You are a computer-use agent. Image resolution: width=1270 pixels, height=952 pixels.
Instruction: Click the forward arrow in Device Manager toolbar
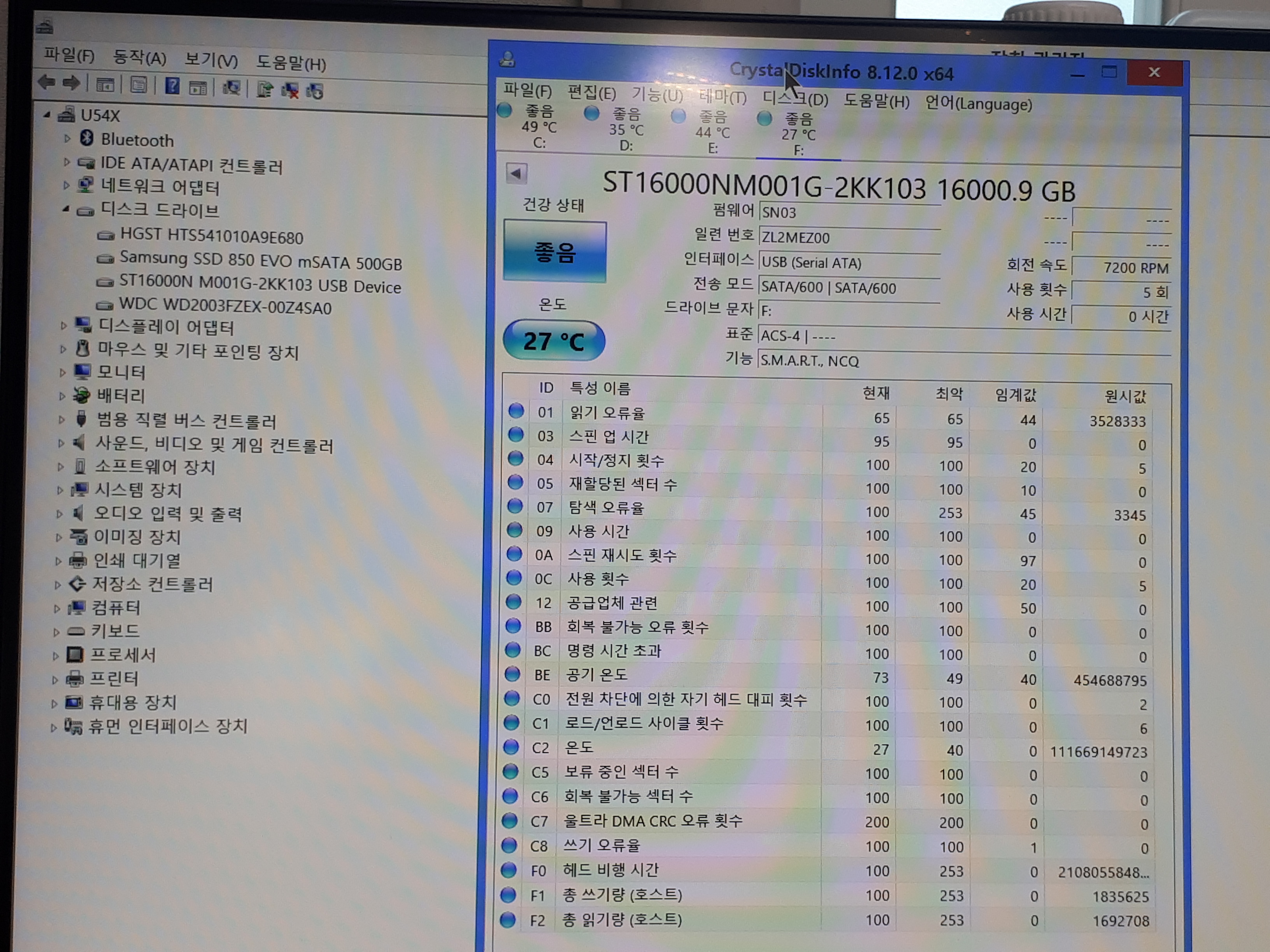(x=71, y=84)
